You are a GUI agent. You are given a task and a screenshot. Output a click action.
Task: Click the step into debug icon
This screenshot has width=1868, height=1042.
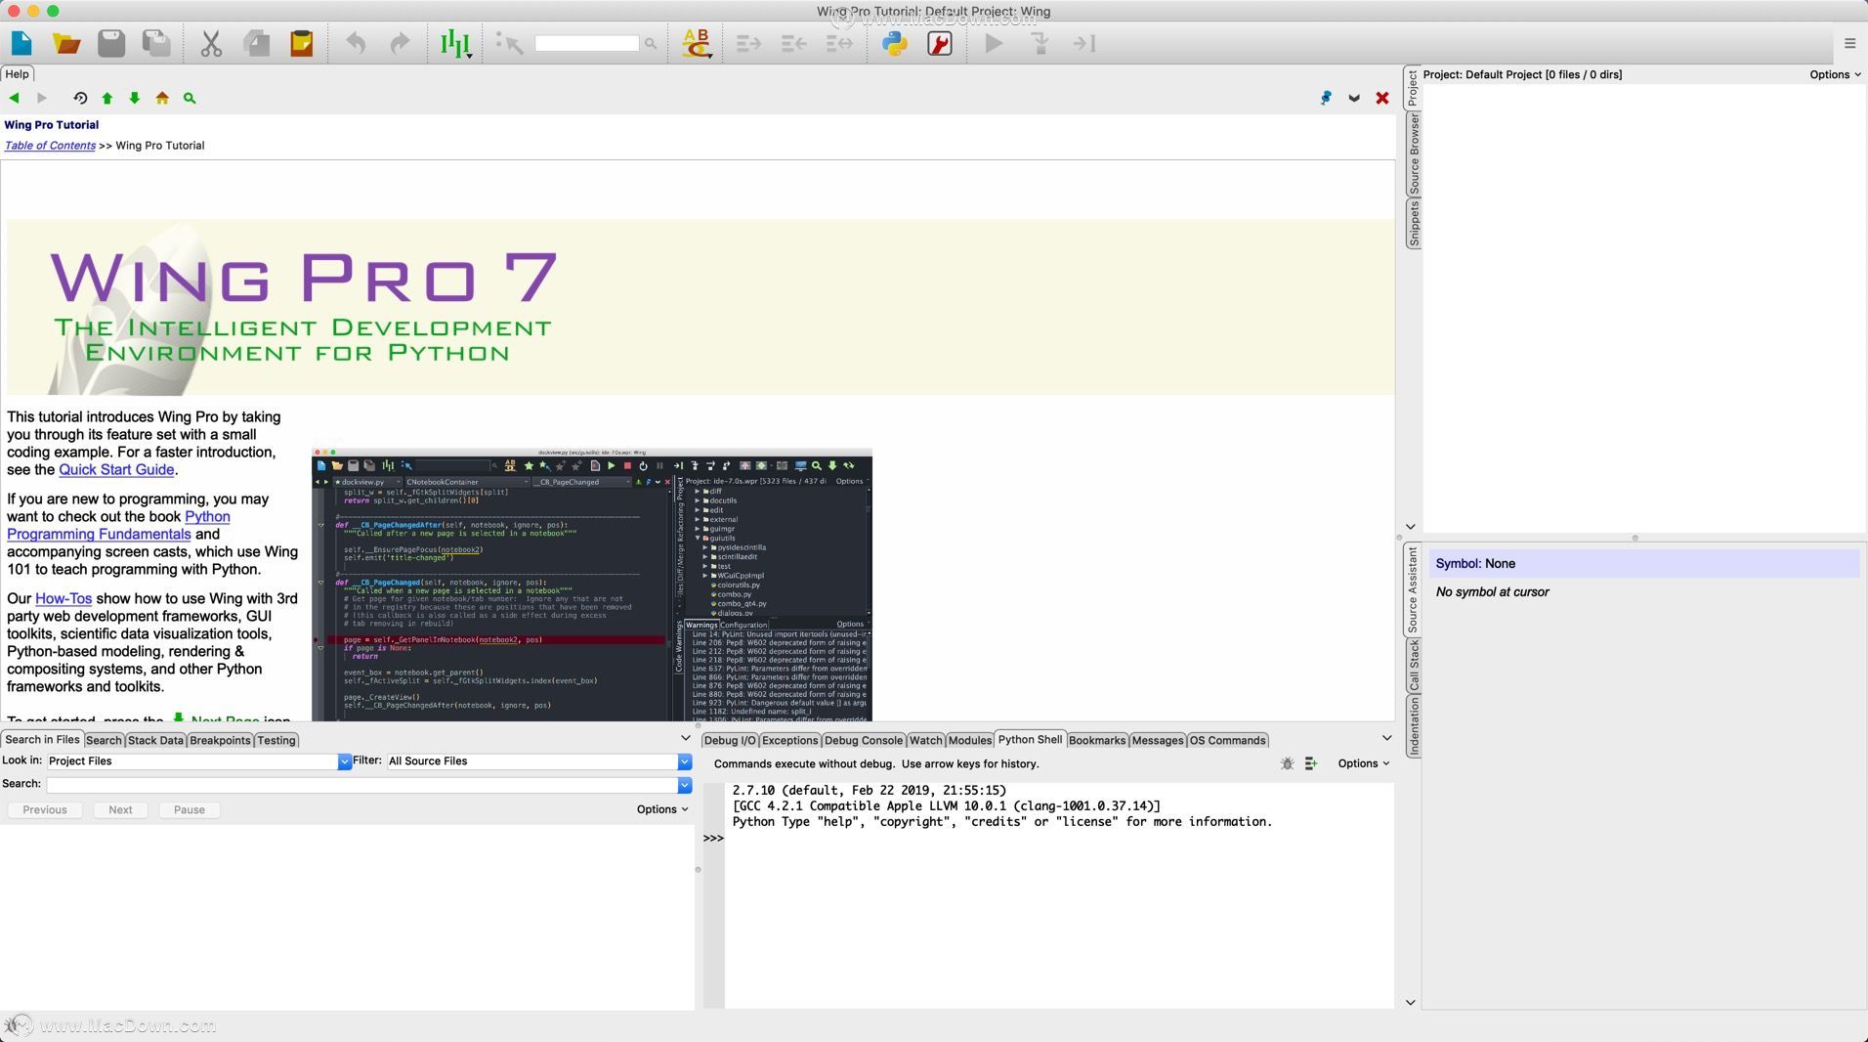pos(1040,43)
